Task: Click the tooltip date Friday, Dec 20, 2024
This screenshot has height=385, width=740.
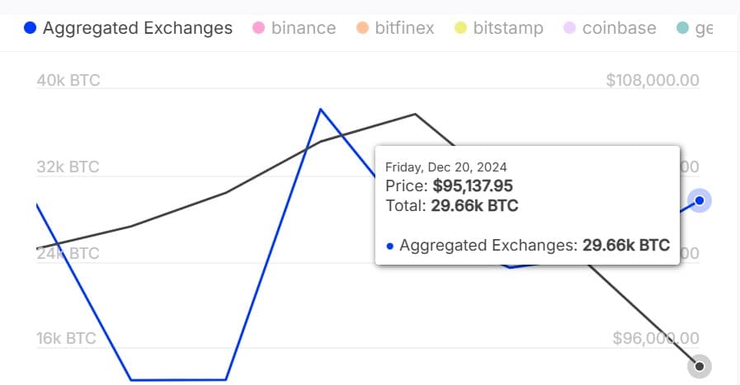Action: click(446, 167)
